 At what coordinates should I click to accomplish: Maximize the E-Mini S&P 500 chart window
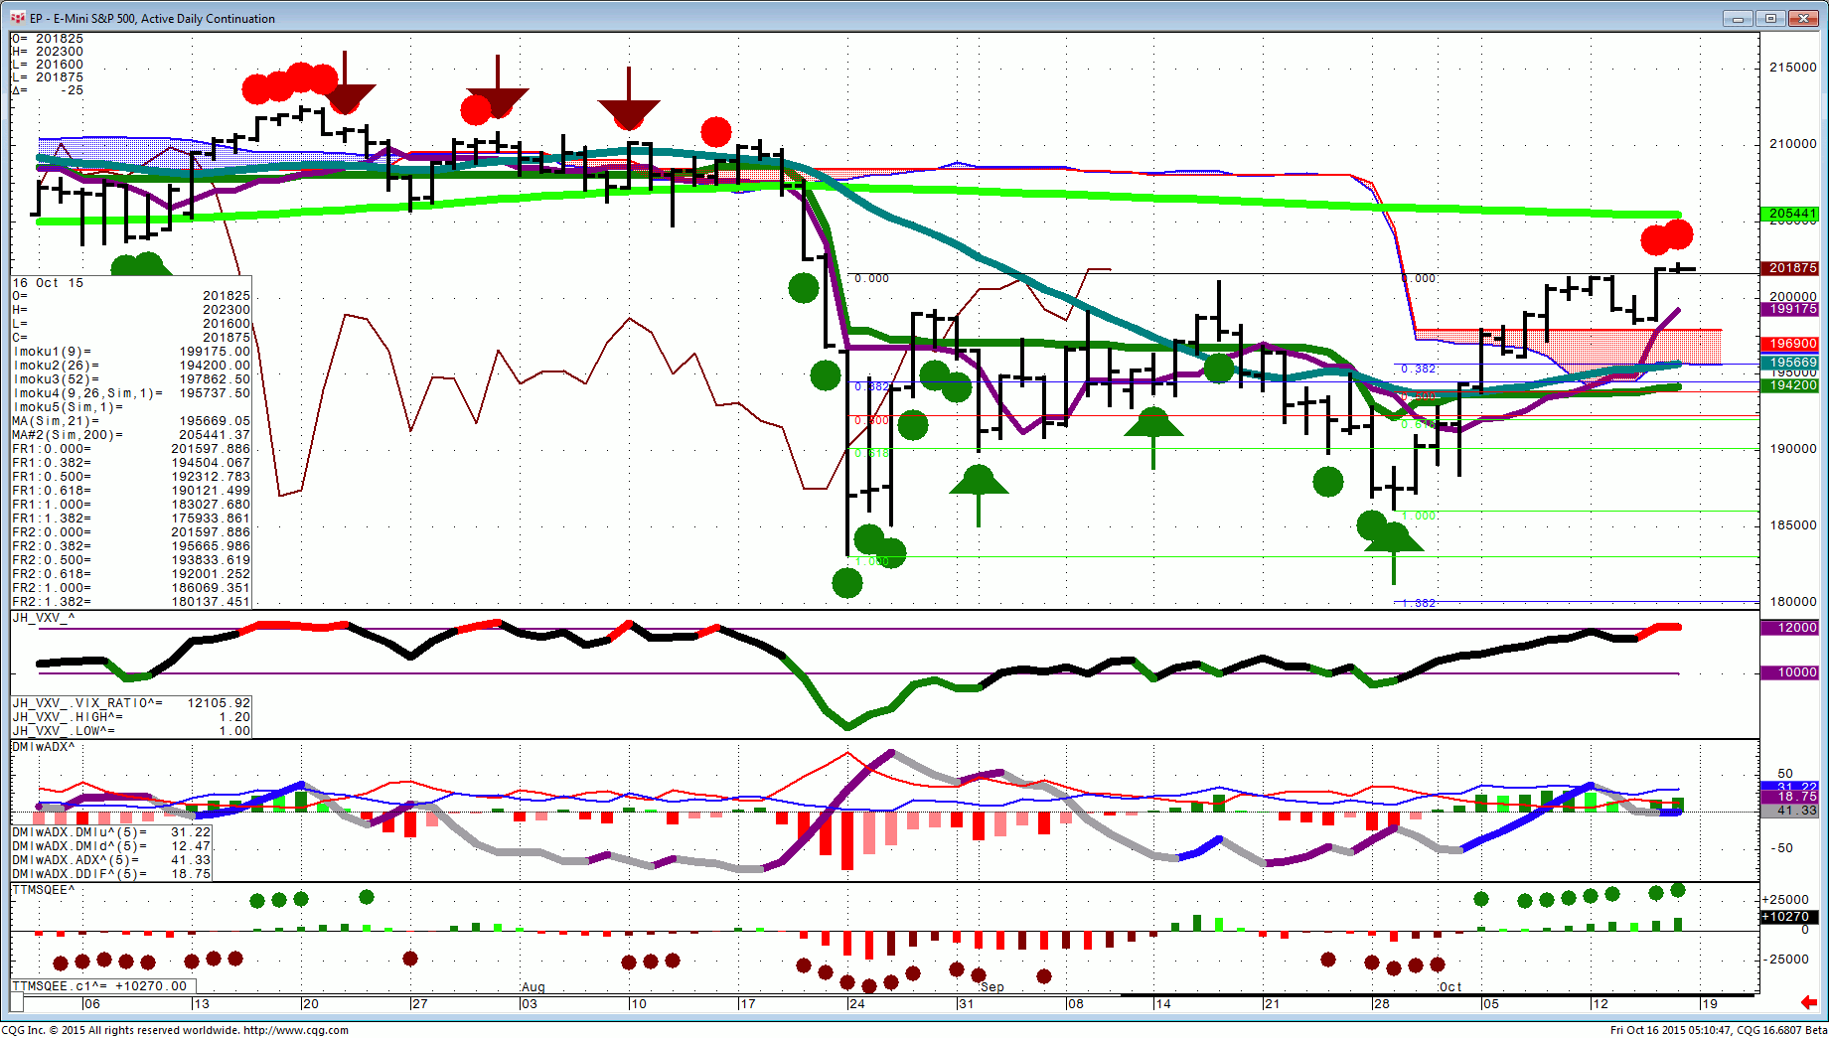pyautogui.click(x=1770, y=18)
